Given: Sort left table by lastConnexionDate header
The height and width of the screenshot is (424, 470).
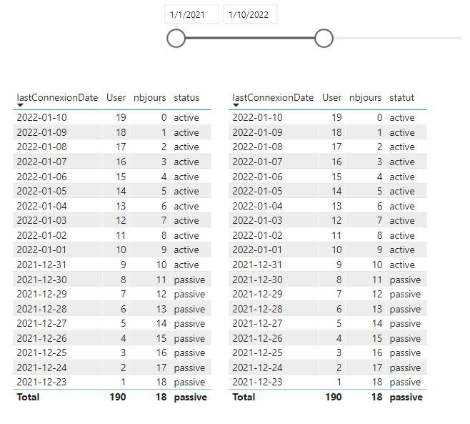Looking at the screenshot, I should coord(57,97).
